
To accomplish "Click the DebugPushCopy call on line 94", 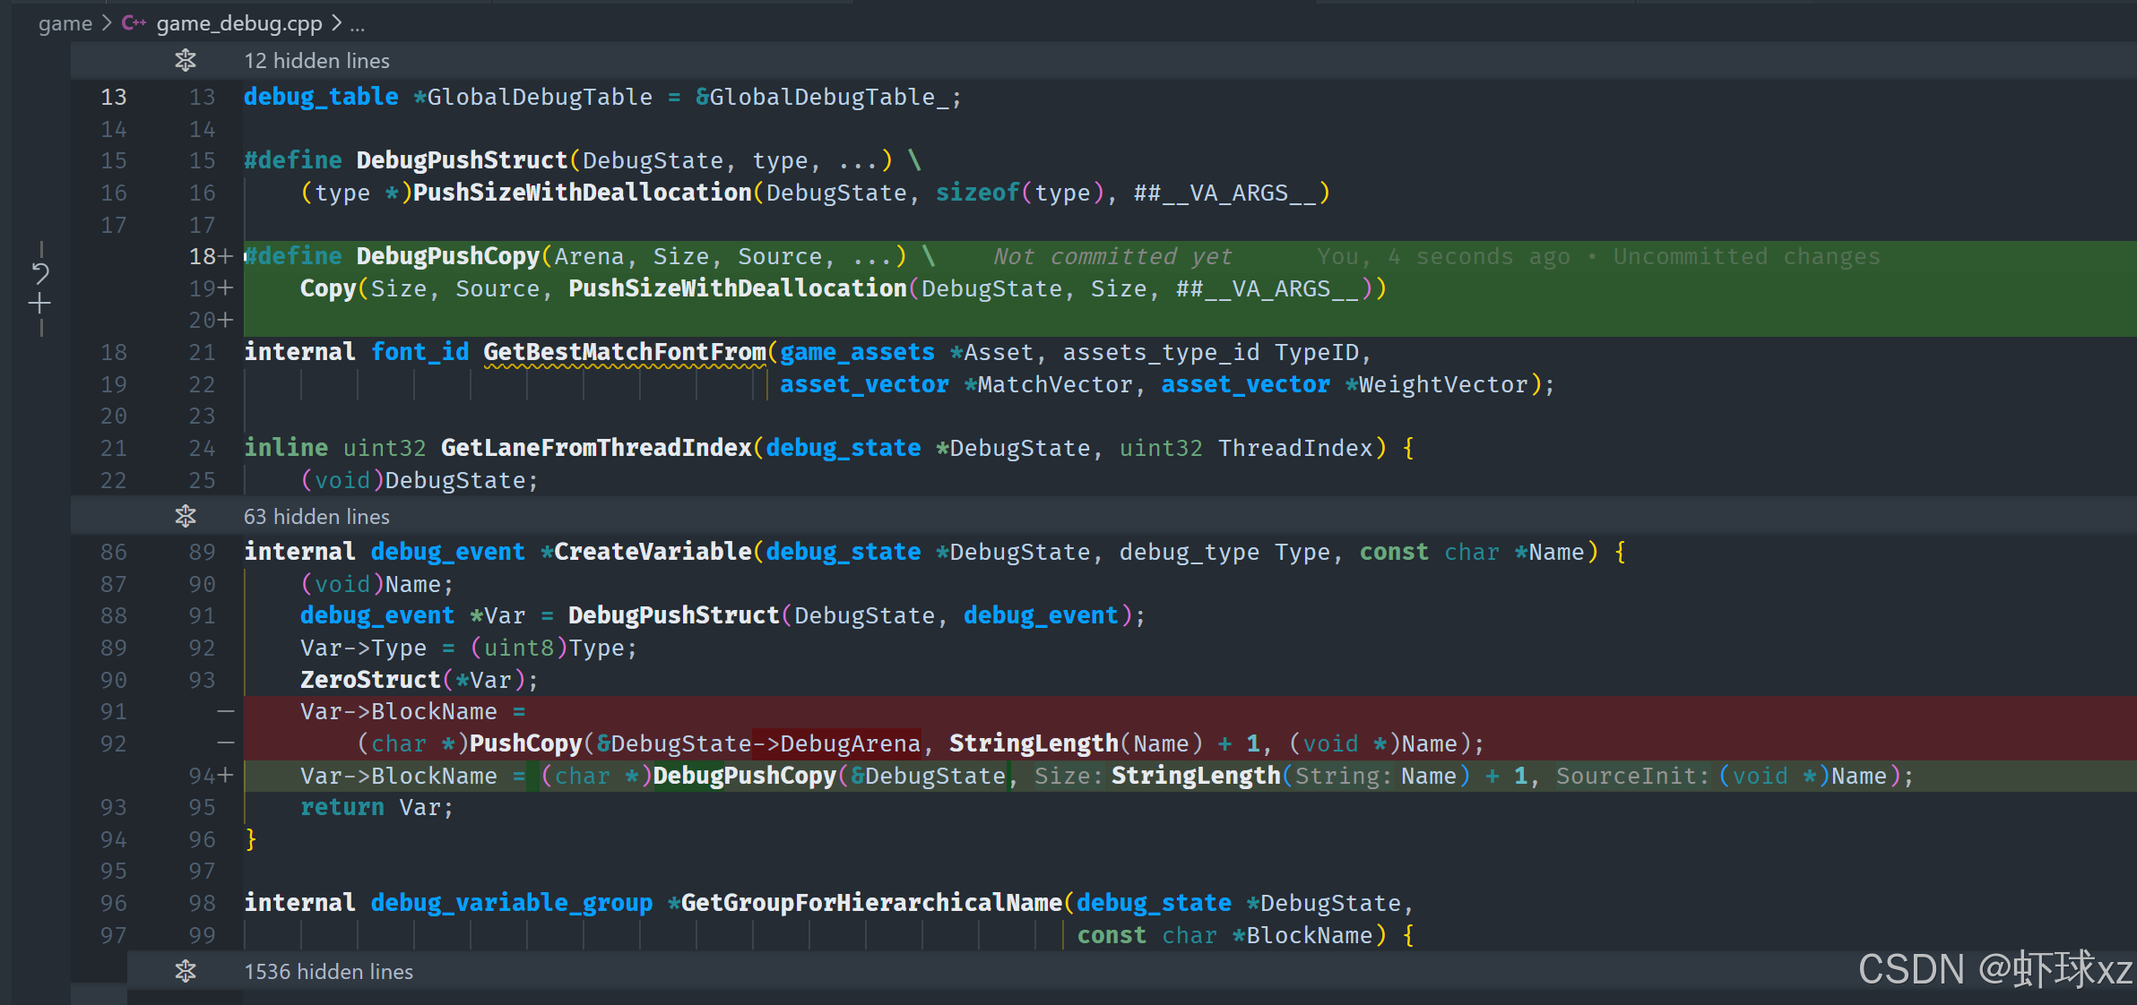I will [744, 776].
